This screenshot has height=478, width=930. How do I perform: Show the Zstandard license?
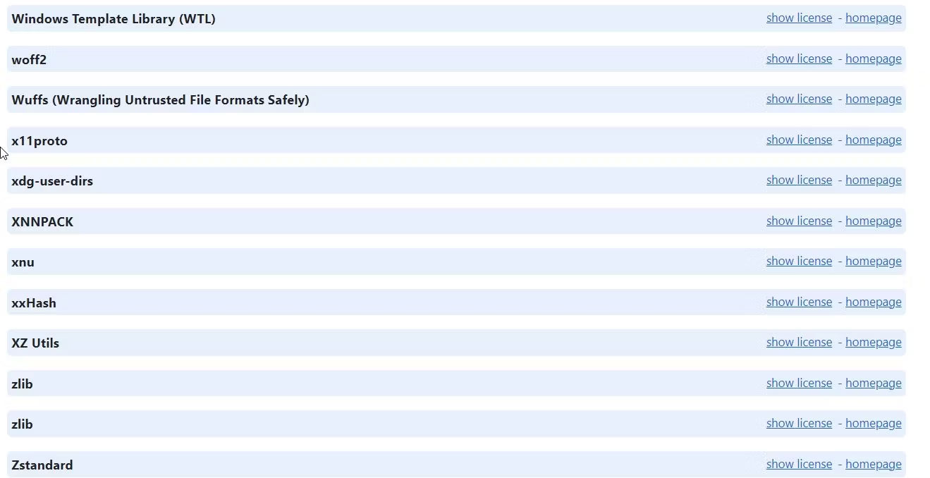[799, 464]
